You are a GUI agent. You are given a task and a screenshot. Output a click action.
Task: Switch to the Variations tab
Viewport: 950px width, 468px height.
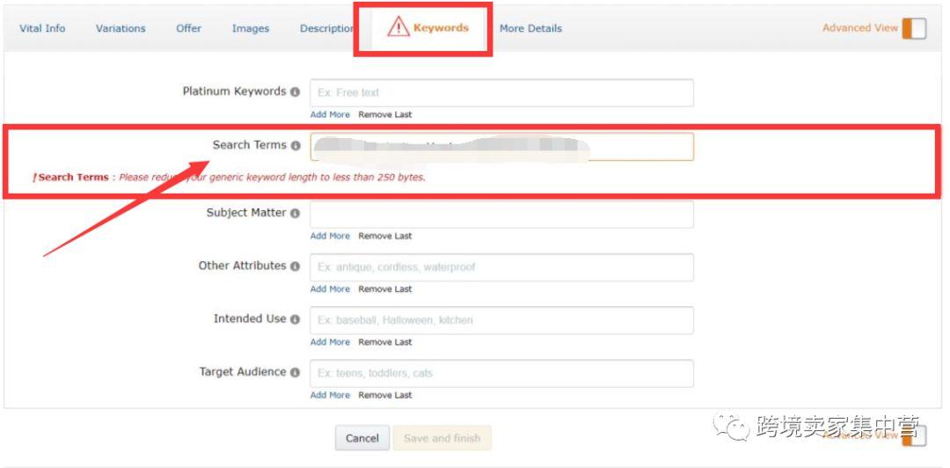pos(121,28)
